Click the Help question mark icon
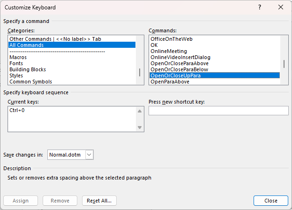This screenshot has width=292, height=210. click(x=260, y=7)
